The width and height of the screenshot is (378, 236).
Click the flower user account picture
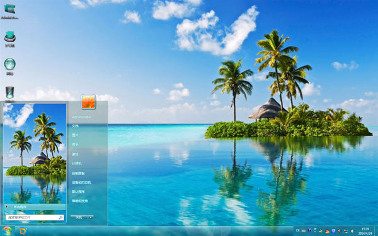coord(88,101)
